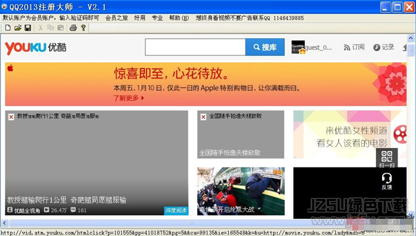Open the 会员之旅 menu
This screenshot has width=416, height=236.
click(x=116, y=18)
